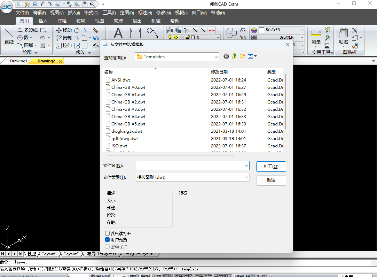Open the 文件名 file name dropdown arrow
The height and width of the screenshot is (277, 377).
[246, 166]
